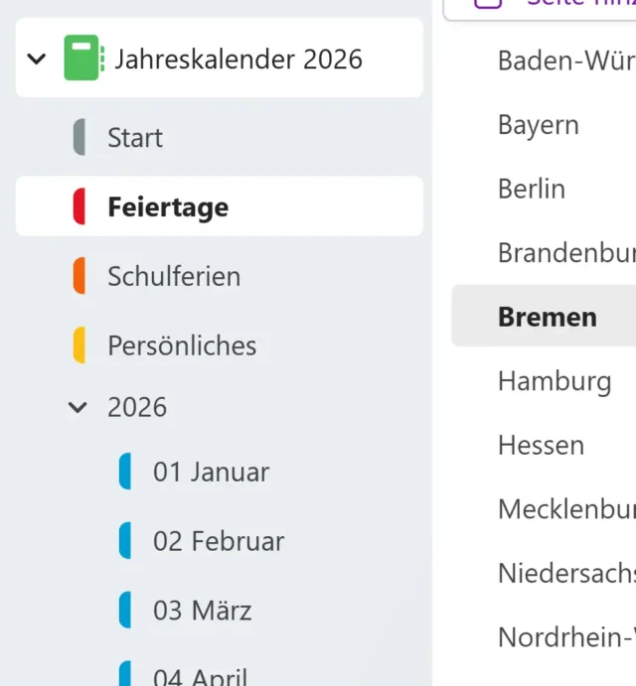Click the blue 01 Januar section icon
636x686 pixels.
pos(125,472)
